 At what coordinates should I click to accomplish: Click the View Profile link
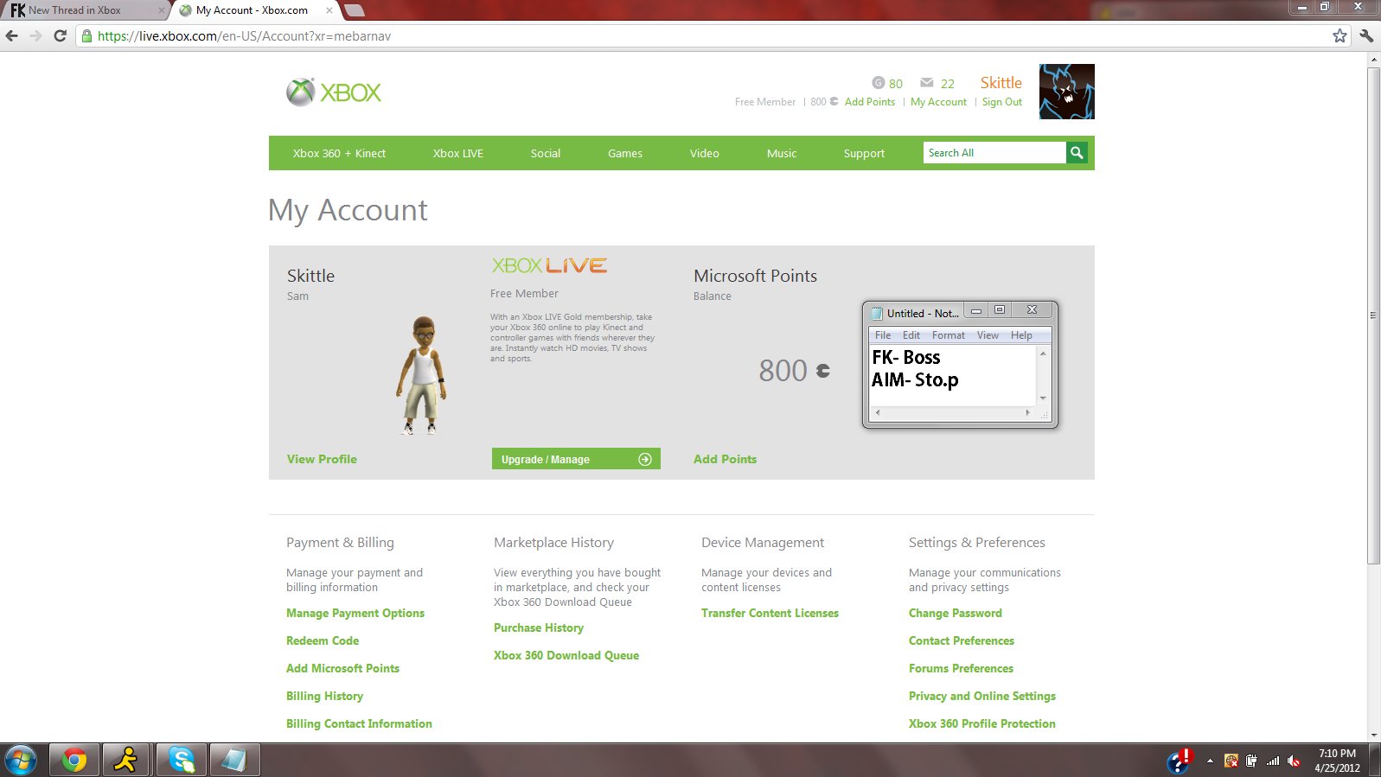[x=322, y=459]
